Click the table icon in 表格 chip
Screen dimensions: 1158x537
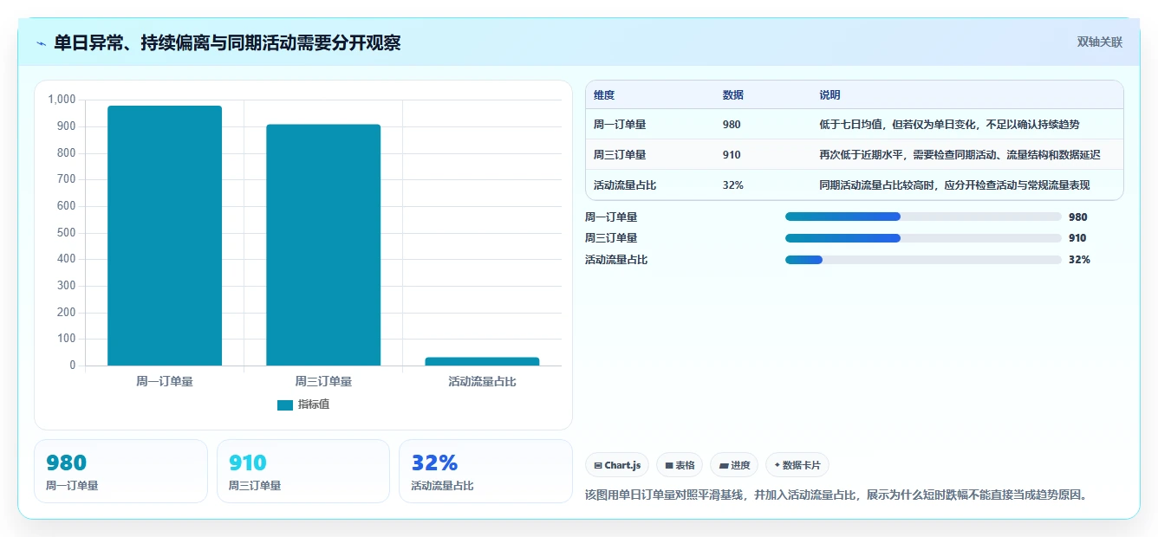pyautogui.click(x=669, y=466)
